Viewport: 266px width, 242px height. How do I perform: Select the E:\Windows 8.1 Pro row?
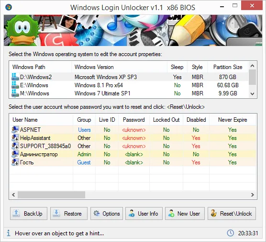pyautogui.click(x=129, y=85)
